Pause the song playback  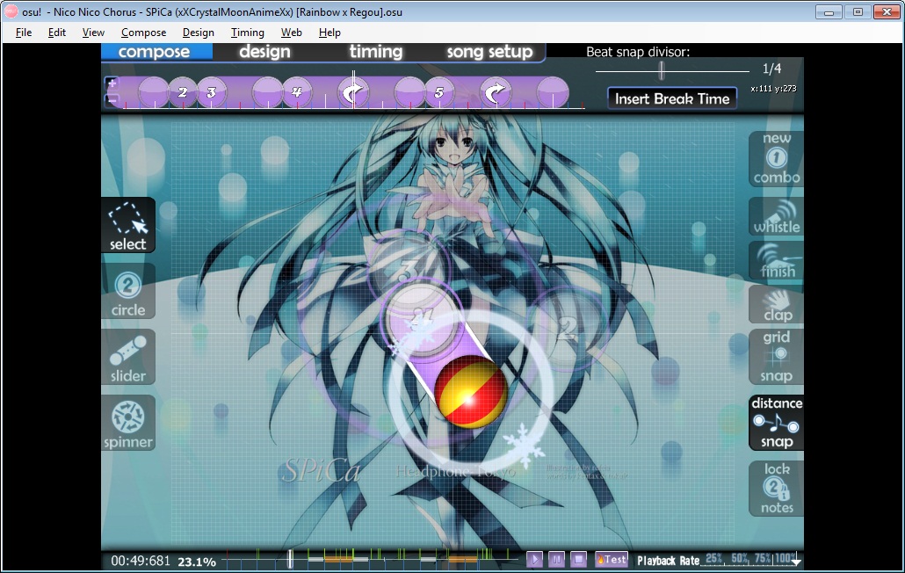[556, 559]
